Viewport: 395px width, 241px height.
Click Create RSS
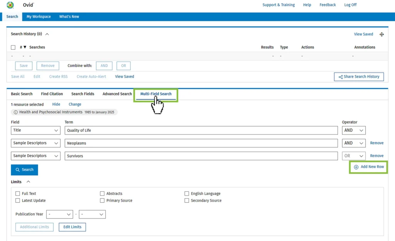(x=59, y=76)
